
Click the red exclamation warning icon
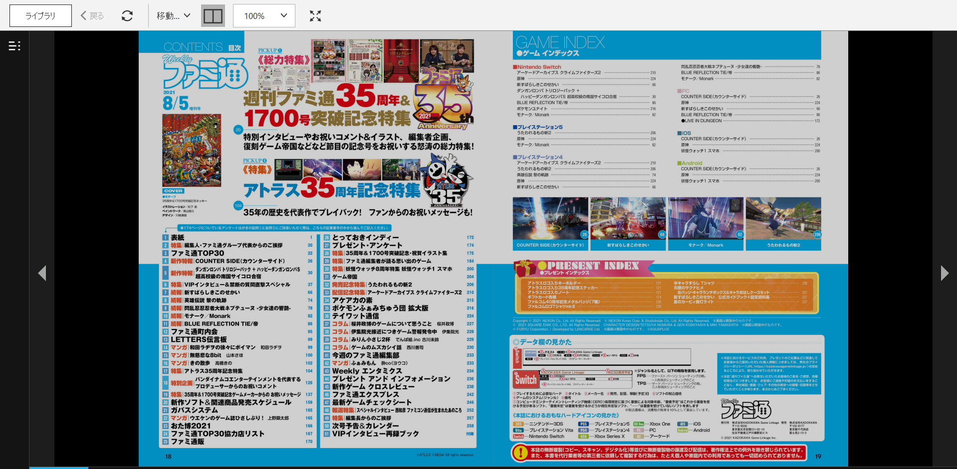(520, 453)
